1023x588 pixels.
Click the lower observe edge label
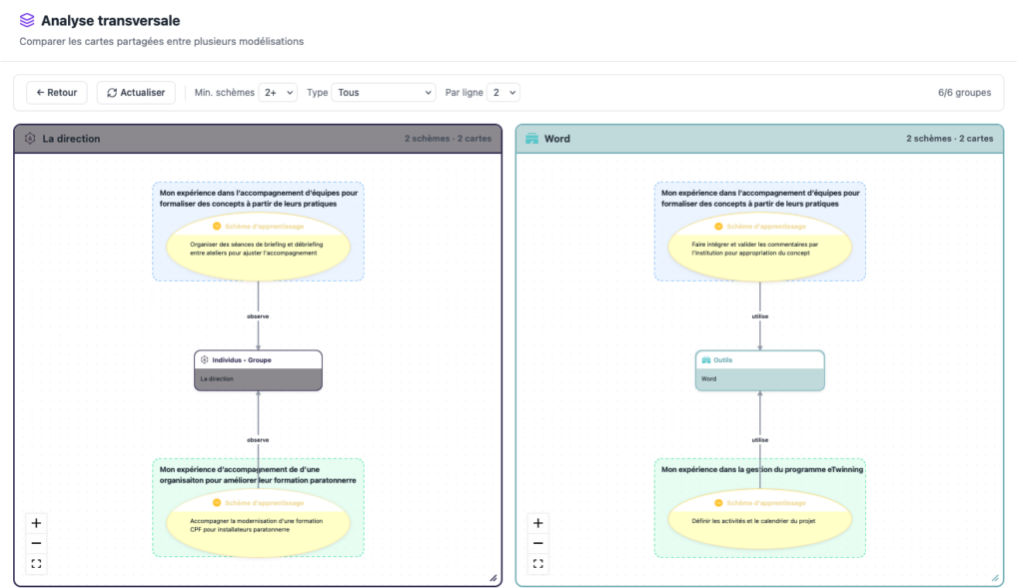click(x=258, y=440)
